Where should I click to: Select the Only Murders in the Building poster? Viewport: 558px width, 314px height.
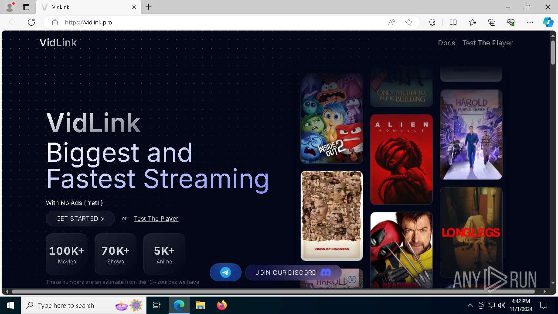coord(401,87)
